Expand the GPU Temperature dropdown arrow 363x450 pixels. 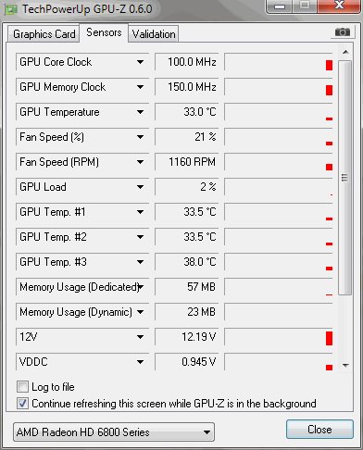[x=140, y=112]
